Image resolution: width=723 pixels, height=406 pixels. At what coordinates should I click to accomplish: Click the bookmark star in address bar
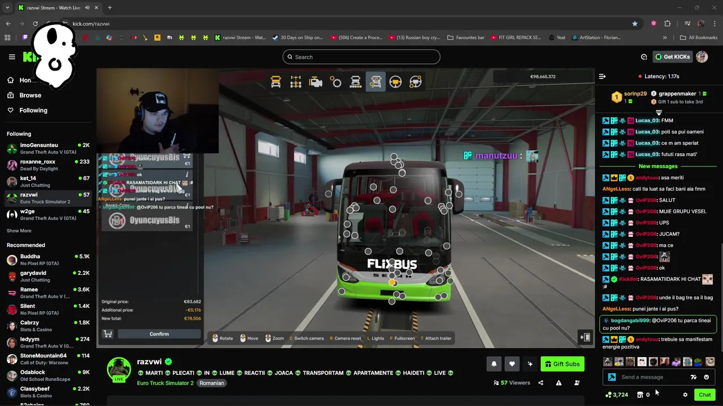point(635,24)
